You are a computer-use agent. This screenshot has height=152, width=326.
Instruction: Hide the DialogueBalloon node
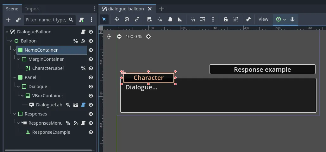91,32
